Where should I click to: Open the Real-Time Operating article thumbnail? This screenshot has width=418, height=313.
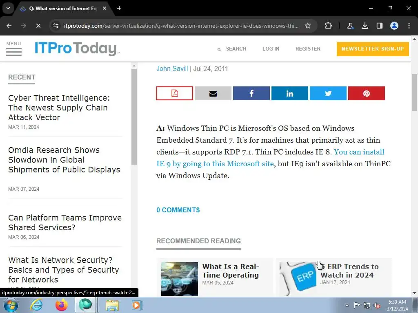click(x=180, y=279)
